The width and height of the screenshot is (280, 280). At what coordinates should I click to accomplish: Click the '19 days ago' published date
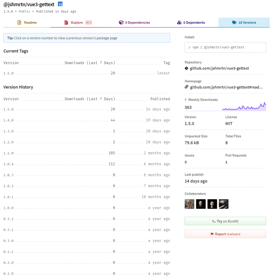[158, 120]
